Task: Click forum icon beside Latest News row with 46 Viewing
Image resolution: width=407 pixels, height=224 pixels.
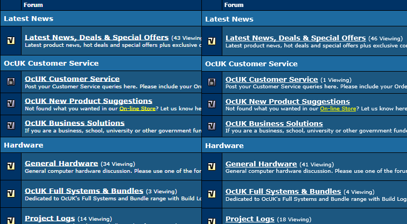Action: (212, 41)
